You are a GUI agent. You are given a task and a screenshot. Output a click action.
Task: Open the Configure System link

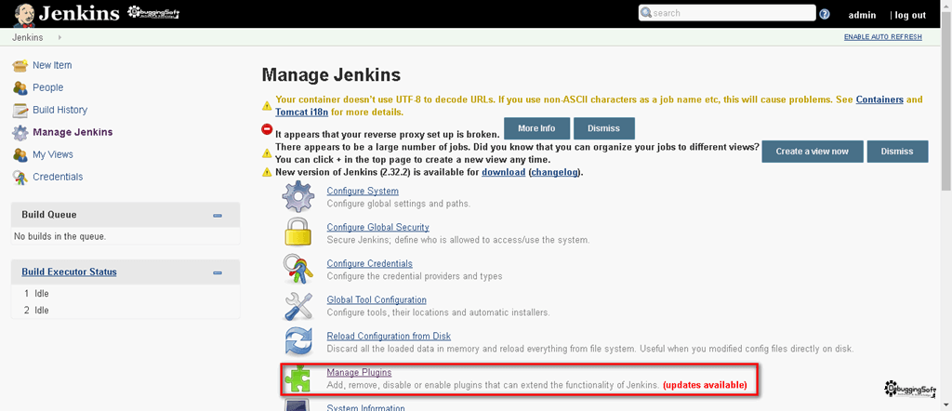(x=363, y=192)
